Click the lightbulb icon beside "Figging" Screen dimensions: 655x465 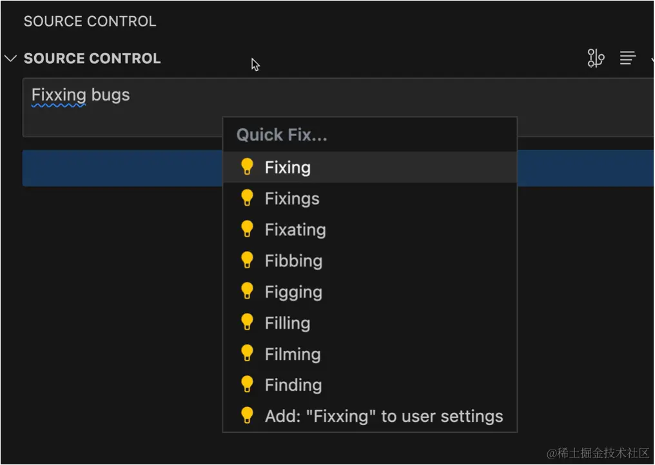pyautogui.click(x=247, y=292)
